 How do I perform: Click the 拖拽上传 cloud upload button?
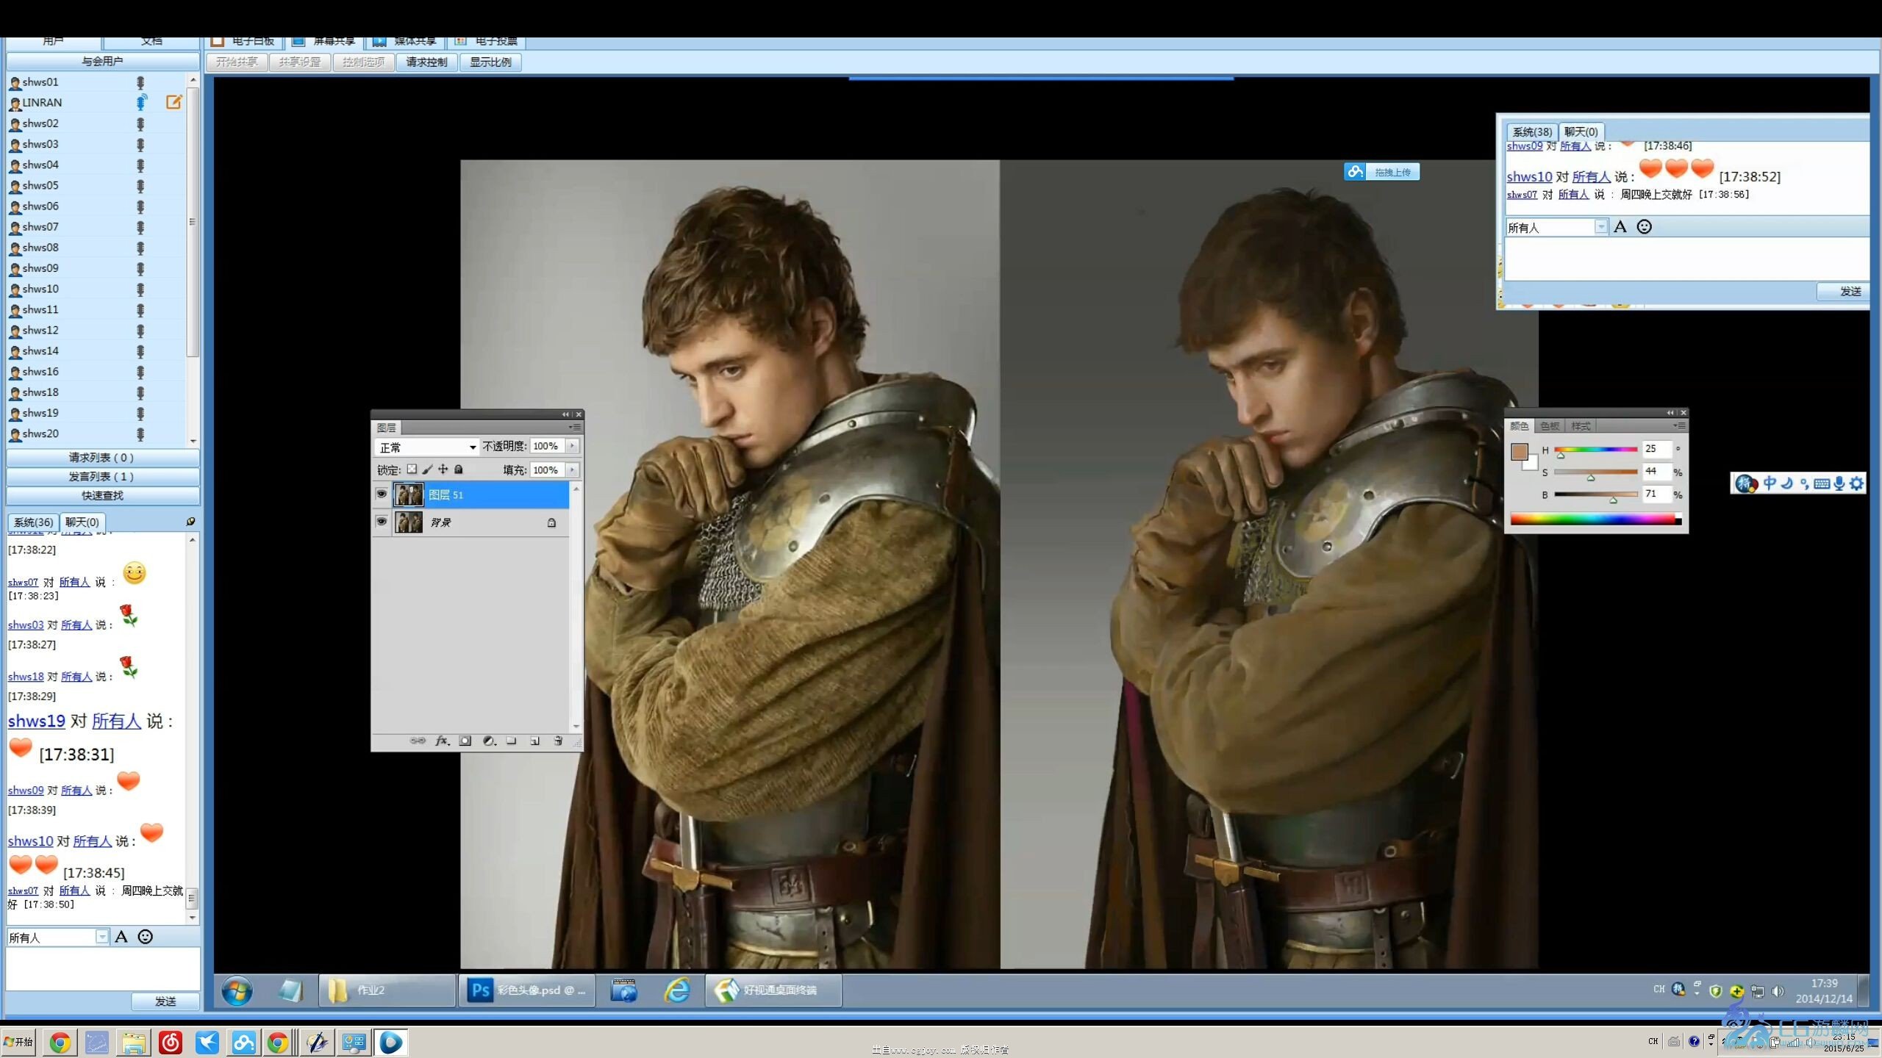pos(1381,172)
